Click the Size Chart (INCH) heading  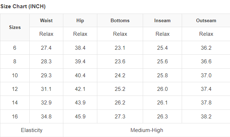point(23,6)
